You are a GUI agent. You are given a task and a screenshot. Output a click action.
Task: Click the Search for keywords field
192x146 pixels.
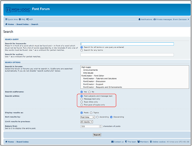click(x=127, y=44)
